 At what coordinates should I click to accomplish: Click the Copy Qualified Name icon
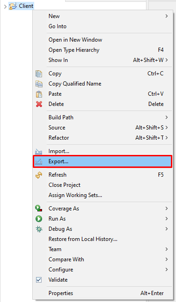(x=39, y=84)
